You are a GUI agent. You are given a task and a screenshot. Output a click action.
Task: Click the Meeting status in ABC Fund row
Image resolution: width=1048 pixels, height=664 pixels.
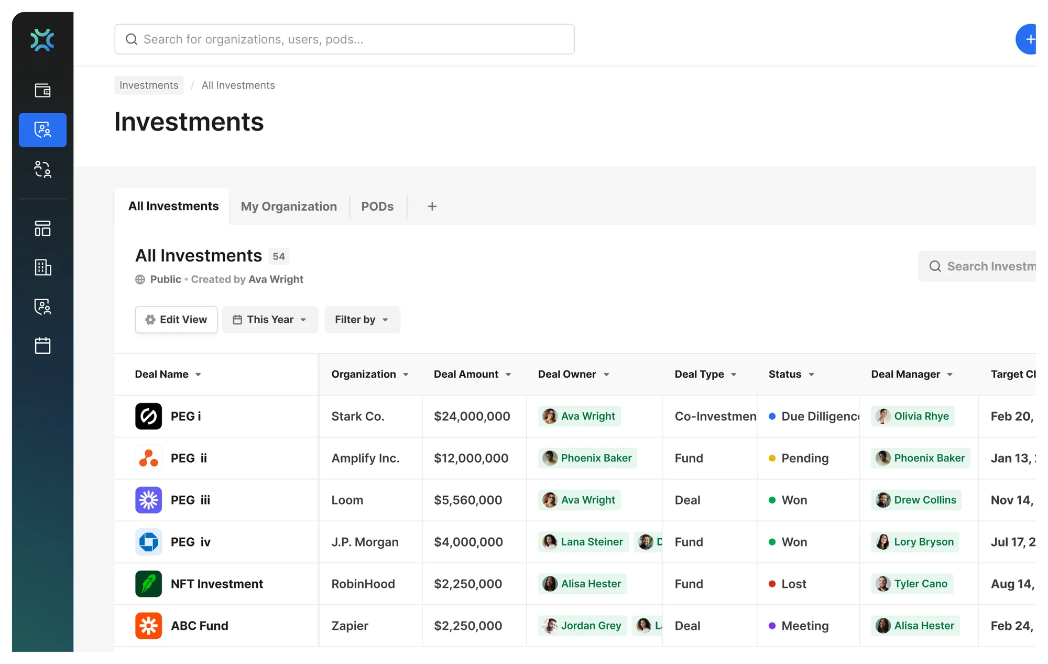pyautogui.click(x=799, y=626)
